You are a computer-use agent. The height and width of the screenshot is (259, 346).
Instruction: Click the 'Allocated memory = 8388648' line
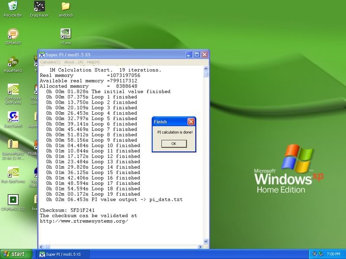coord(89,86)
